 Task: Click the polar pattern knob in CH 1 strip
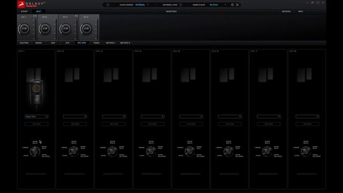pos(35,151)
